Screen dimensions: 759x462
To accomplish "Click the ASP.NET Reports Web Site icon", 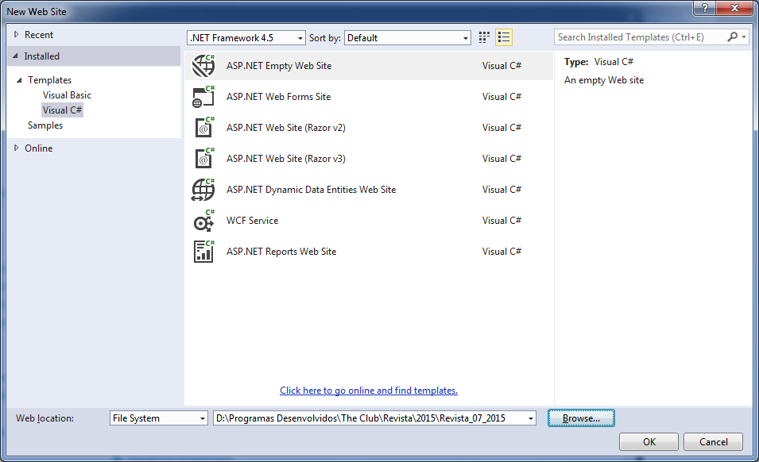I will pos(203,252).
